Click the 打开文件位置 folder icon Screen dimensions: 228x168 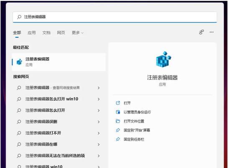pos(118,121)
